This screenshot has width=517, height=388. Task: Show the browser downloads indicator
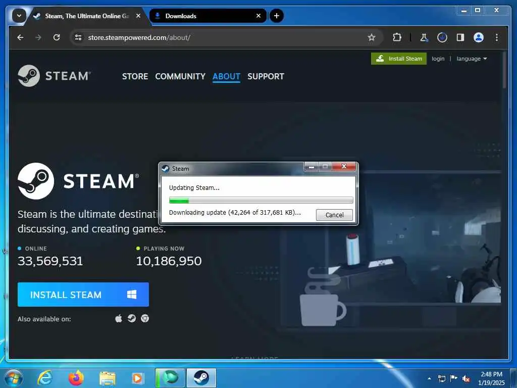[442, 37]
